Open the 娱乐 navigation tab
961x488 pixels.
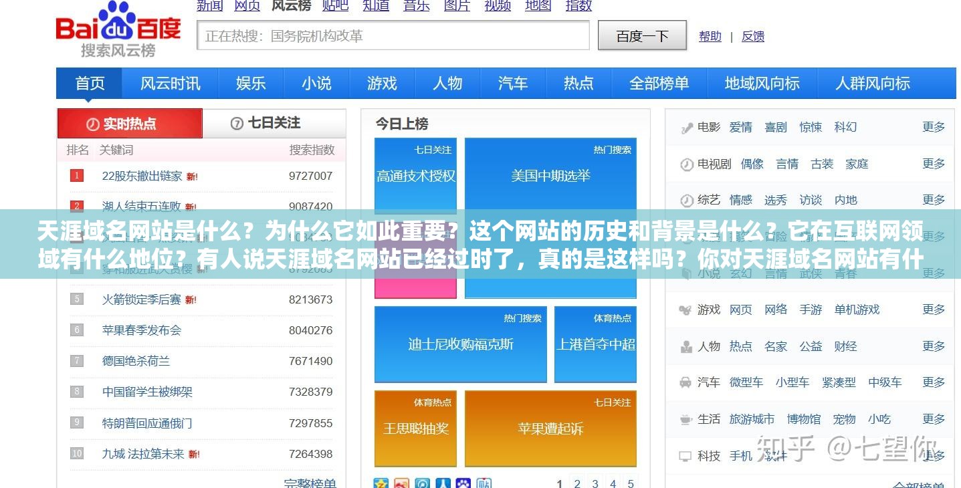(251, 83)
